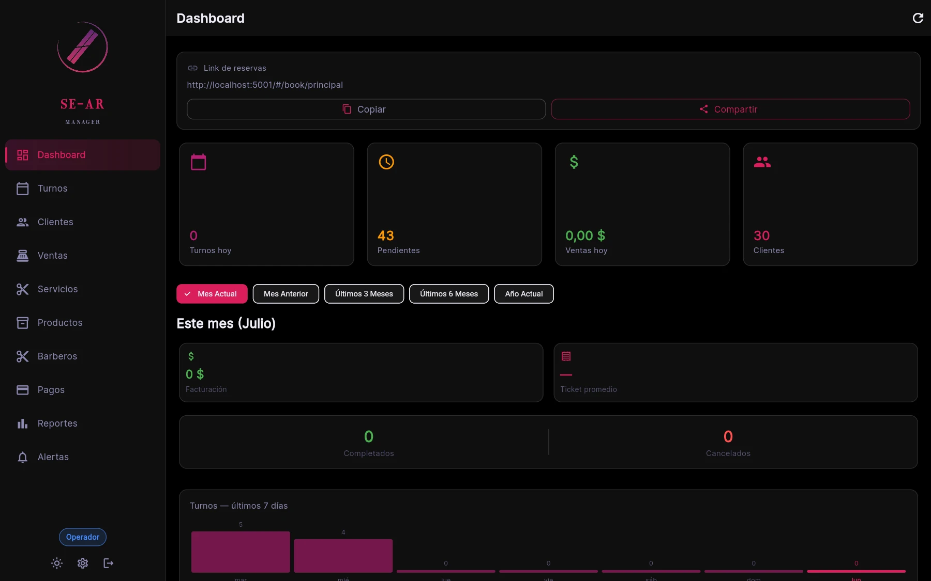Viewport: 931px width, 581px height.
Task: Click the Servicios scissors icon
Action: click(23, 289)
